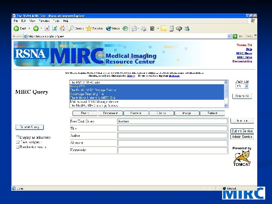The height and width of the screenshot is (204, 272).
Task: Open the MIRC News link
Action: pyautogui.click(x=244, y=57)
